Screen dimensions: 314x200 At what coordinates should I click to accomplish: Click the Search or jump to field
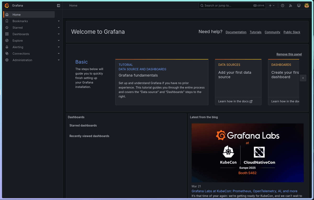click(x=233, y=6)
